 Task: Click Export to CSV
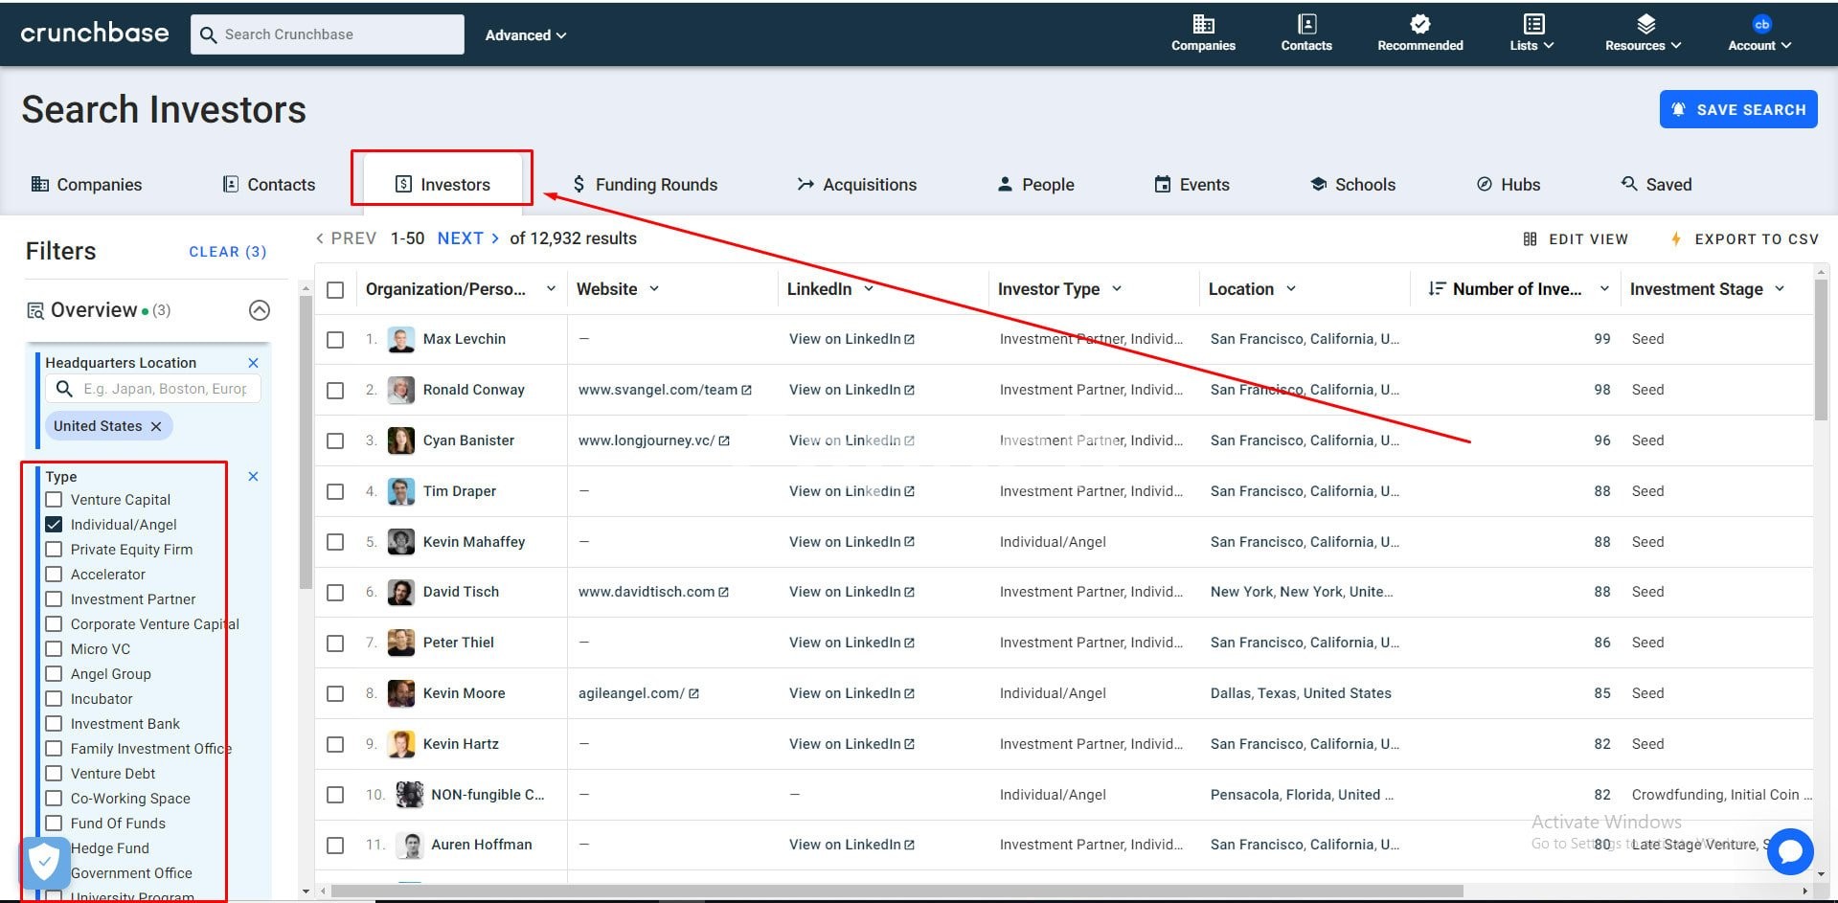1744,239
